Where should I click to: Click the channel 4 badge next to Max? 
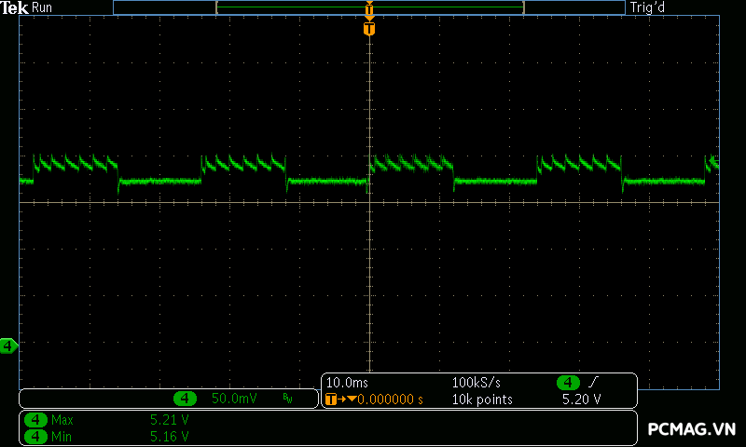tap(35, 420)
